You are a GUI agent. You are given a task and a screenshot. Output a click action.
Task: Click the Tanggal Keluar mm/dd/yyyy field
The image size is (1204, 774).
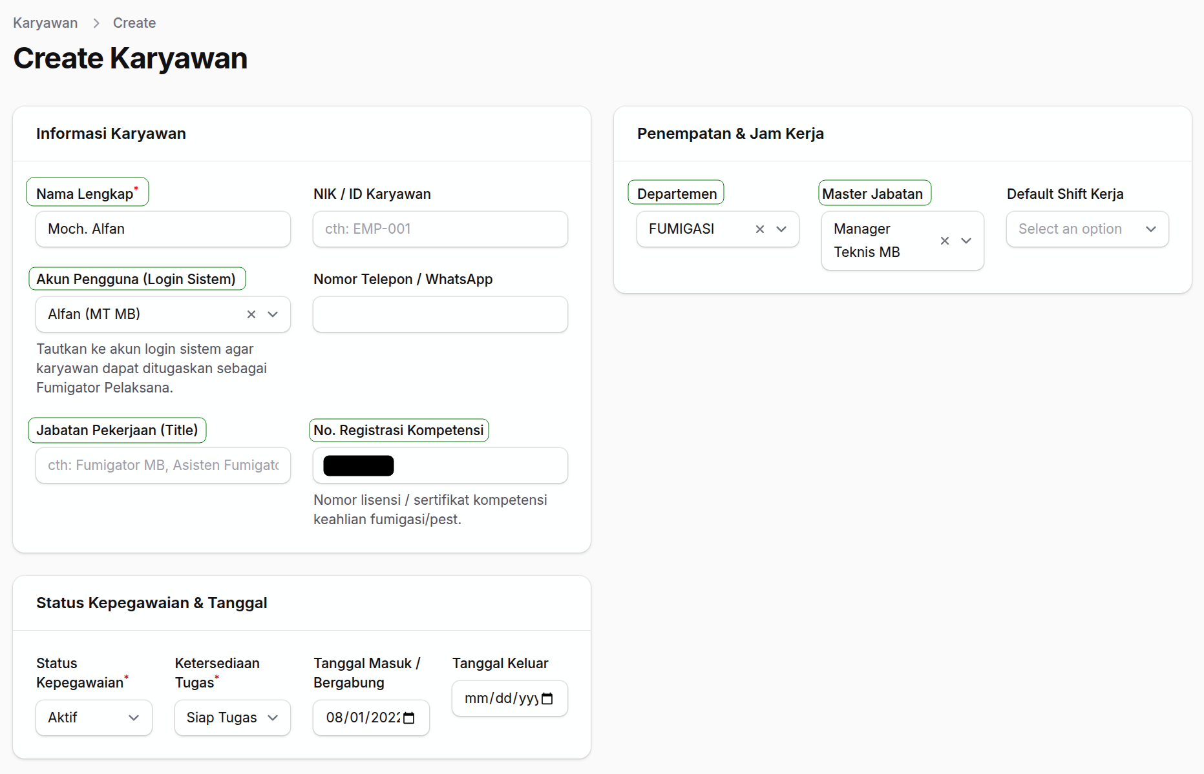[x=509, y=698]
